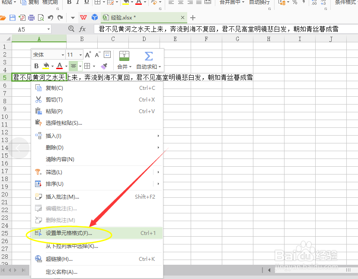Open the 合并 merge dropdown
The width and height of the screenshot is (358, 279).
click(124, 67)
